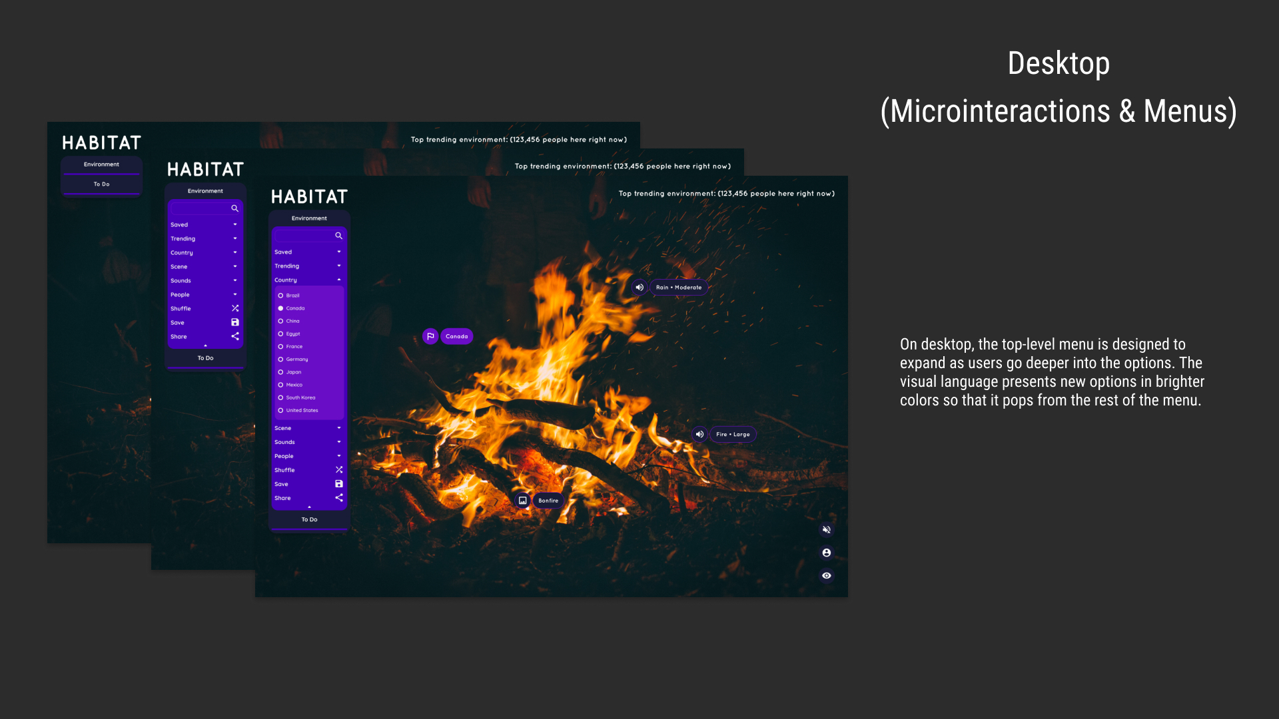Click the Bonfire label pill
Image resolution: width=1279 pixels, height=719 pixels.
(x=548, y=501)
